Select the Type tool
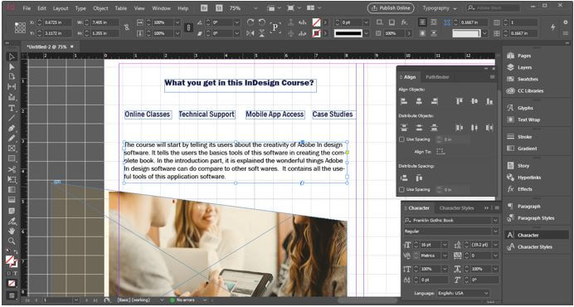574x307 pixels. [x=12, y=108]
